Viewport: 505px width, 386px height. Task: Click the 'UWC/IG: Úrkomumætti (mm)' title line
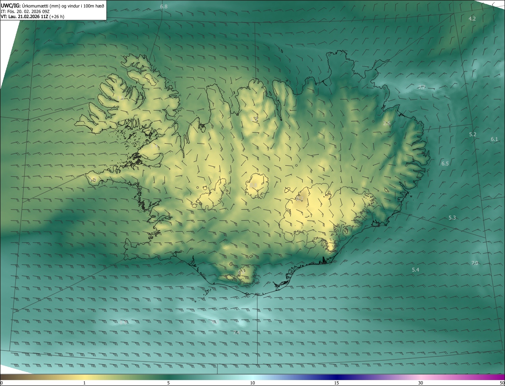[x=52, y=6]
